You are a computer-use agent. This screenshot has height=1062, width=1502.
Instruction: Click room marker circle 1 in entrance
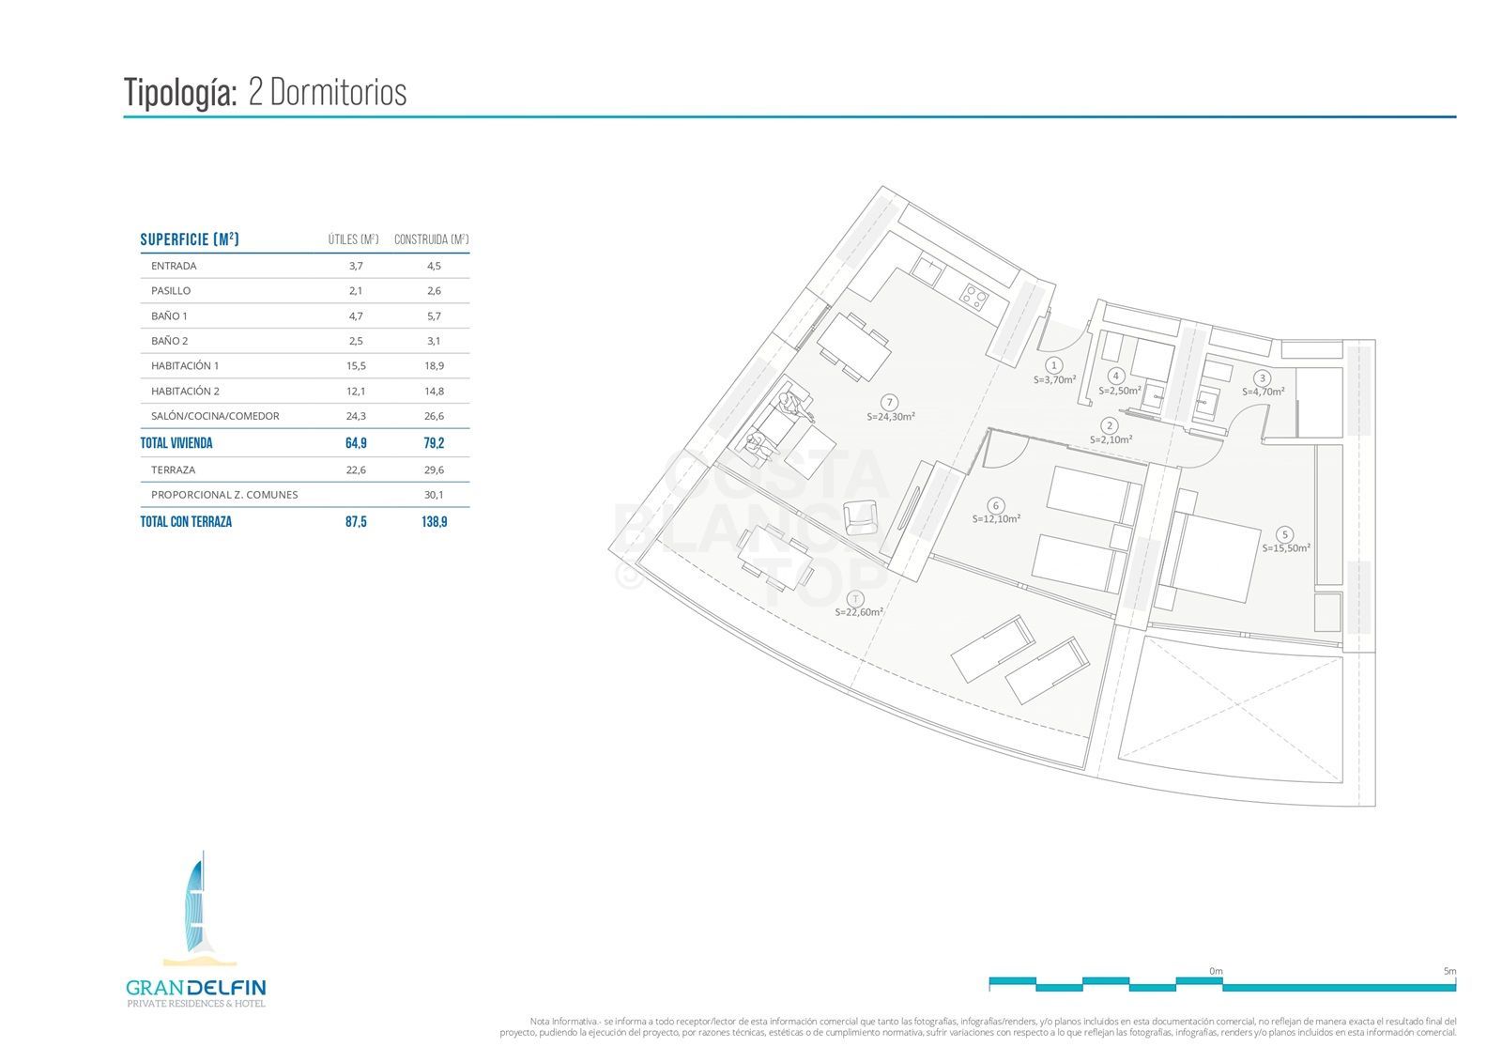[1054, 365]
